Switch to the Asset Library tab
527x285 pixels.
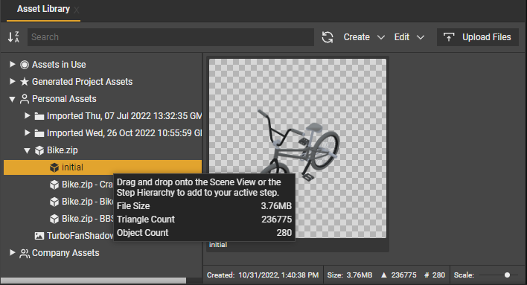pos(43,9)
